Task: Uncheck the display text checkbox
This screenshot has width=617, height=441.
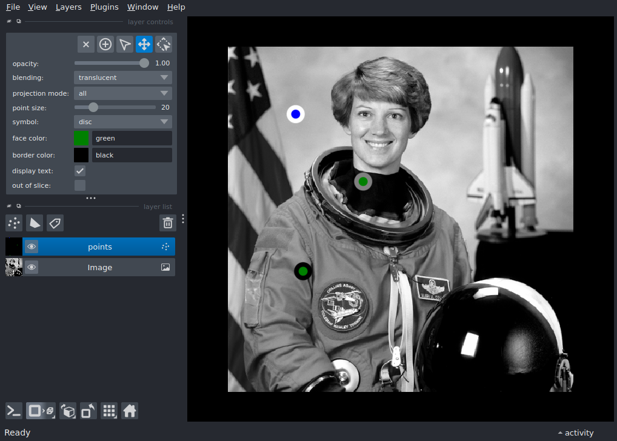Action: 80,171
